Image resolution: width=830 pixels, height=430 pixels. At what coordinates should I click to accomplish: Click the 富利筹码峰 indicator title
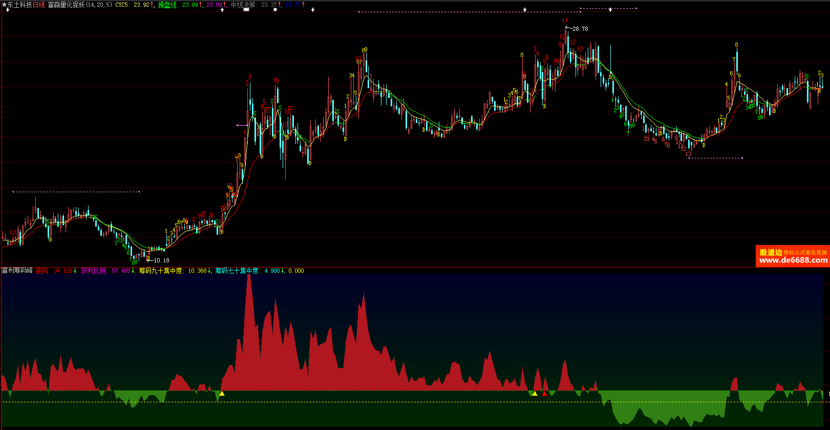point(17,271)
